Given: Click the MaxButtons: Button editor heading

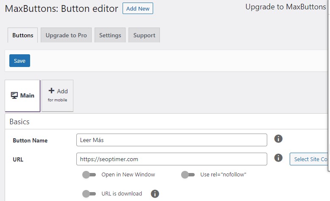Looking at the screenshot, I should tap(62, 9).
